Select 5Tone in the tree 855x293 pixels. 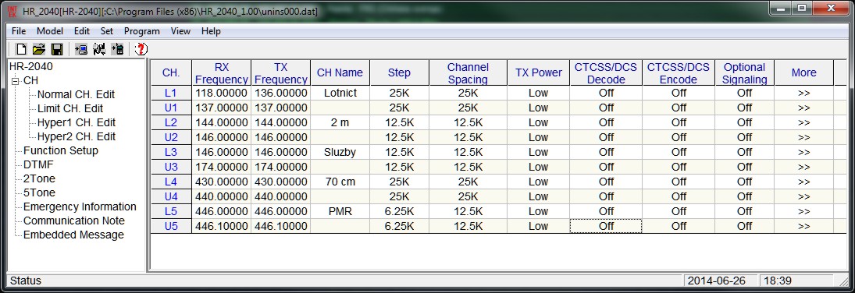click(x=39, y=192)
